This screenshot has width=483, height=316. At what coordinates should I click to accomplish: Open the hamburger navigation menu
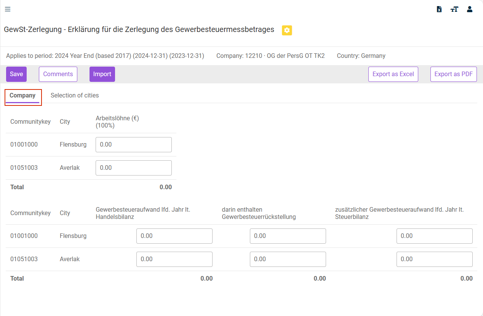(8, 9)
